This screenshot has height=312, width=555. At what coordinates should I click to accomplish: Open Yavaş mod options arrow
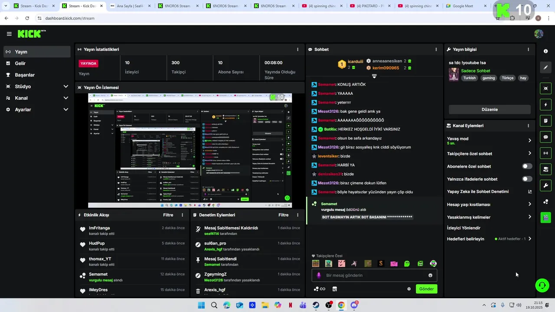click(x=529, y=140)
